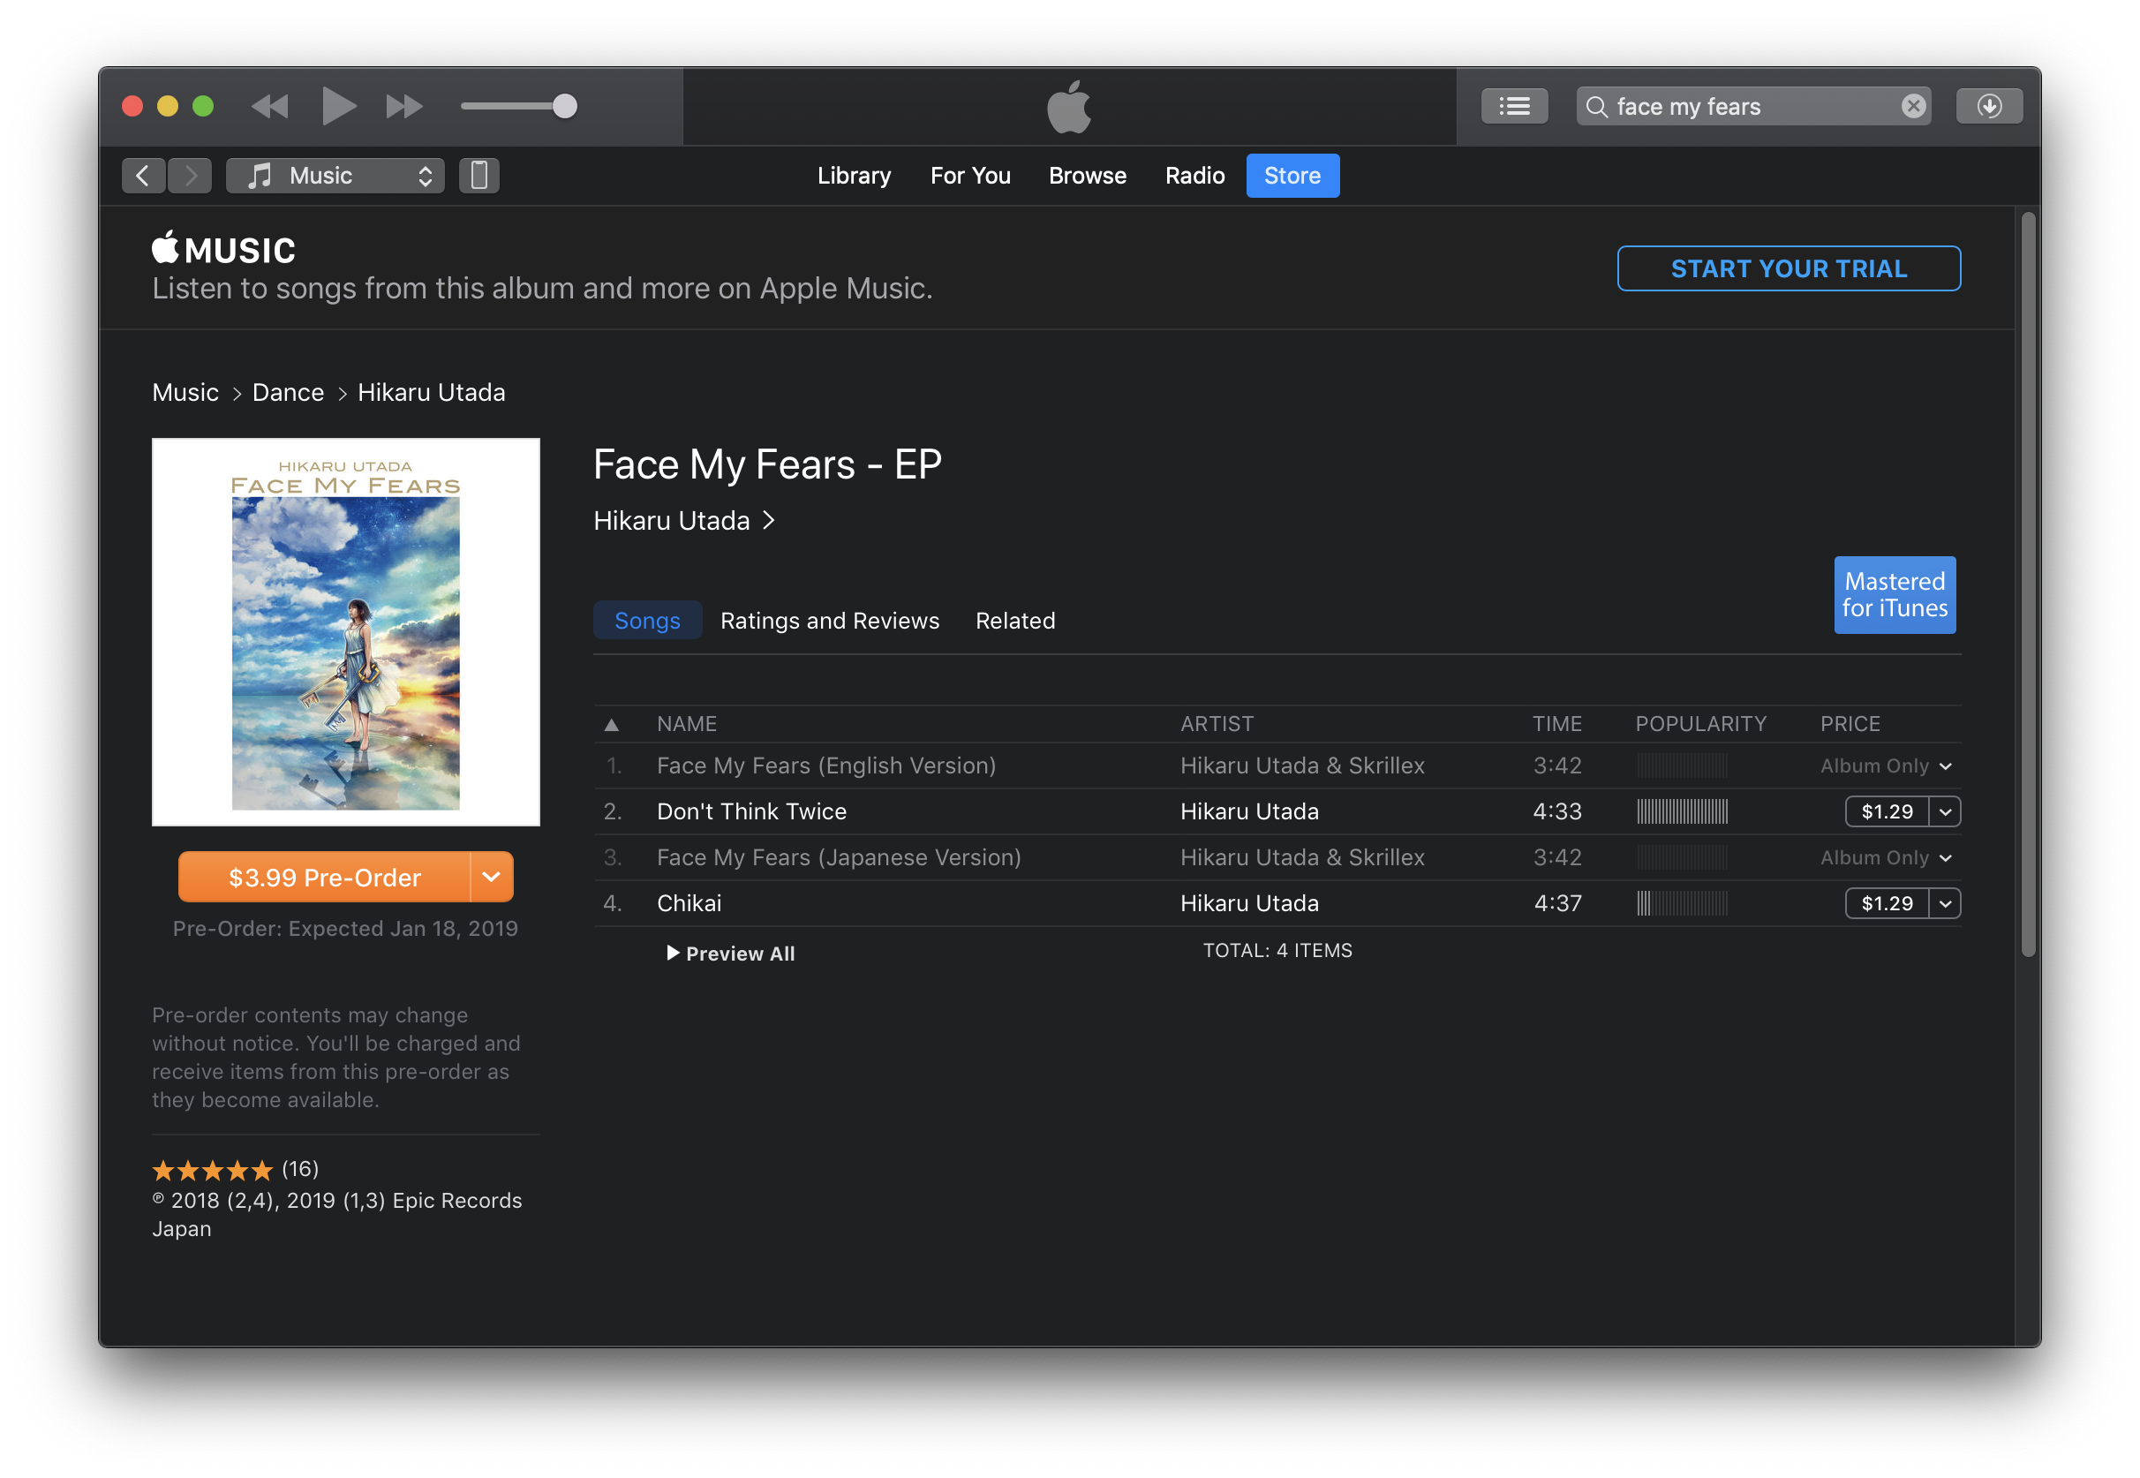Screen dimensions: 2140x1478
Task: Select the Songs tab
Action: tap(647, 620)
